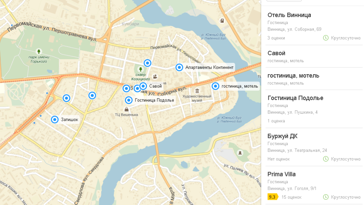Click the сквер Козицкого tree icon
This screenshot has width=364, height=205.
point(140,69)
